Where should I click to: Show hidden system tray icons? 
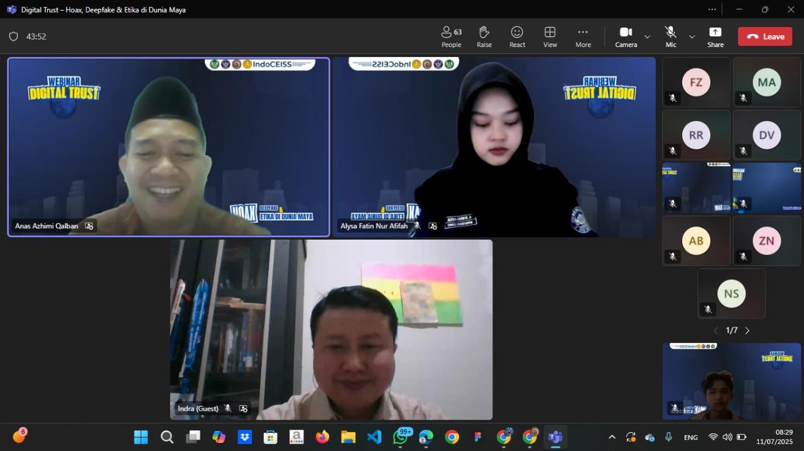click(612, 437)
